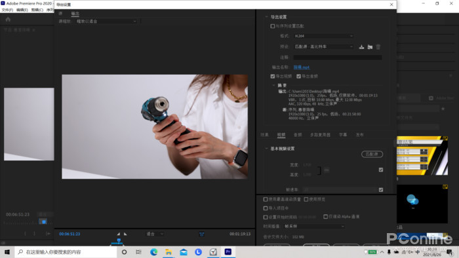Viewport: 459px width, 258px height.
Task: Click width-height link bracket icon
Action: point(319,170)
